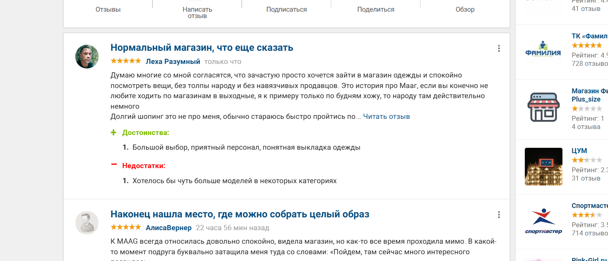608x261 pixels.
Task: Click the 728 отзывов count
Action: pyautogui.click(x=590, y=64)
